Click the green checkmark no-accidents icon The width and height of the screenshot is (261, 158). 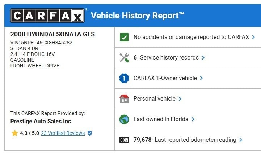pos(124,37)
